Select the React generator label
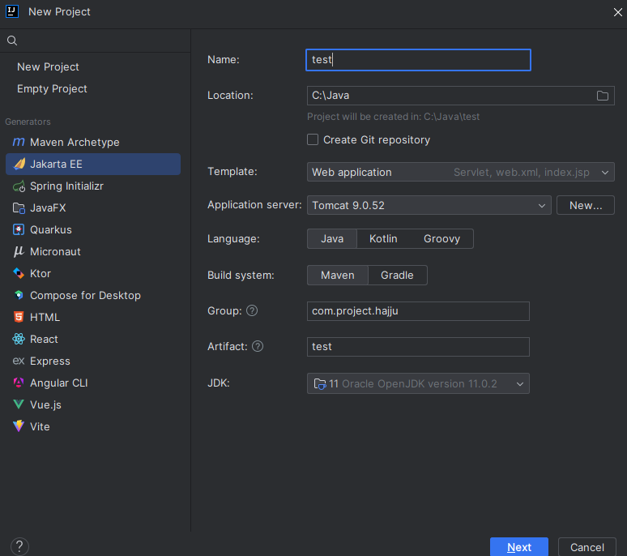This screenshot has width=627, height=556. (x=44, y=340)
